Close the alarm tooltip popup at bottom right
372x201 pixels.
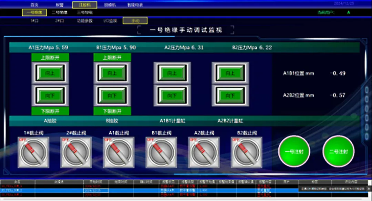[x=369, y=189]
